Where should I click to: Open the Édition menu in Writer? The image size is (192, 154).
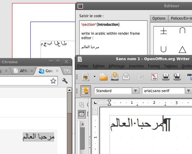point(99,66)
